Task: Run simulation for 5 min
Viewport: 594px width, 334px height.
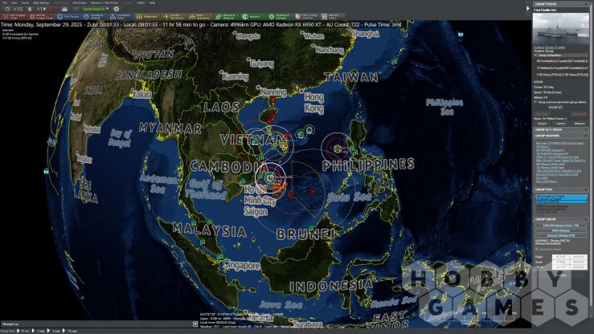Action: [53, 331]
